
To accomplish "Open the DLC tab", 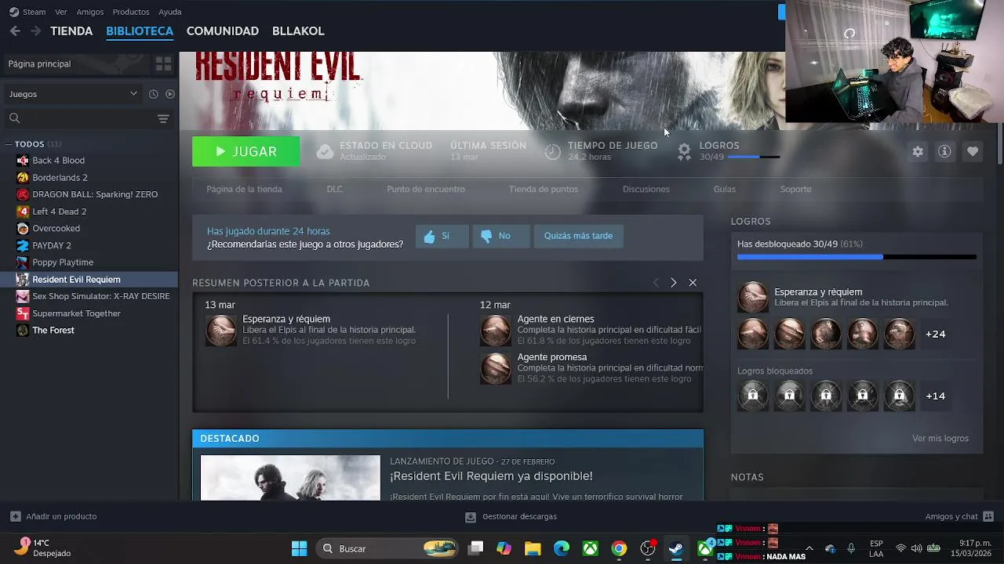I will pos(335,190).
